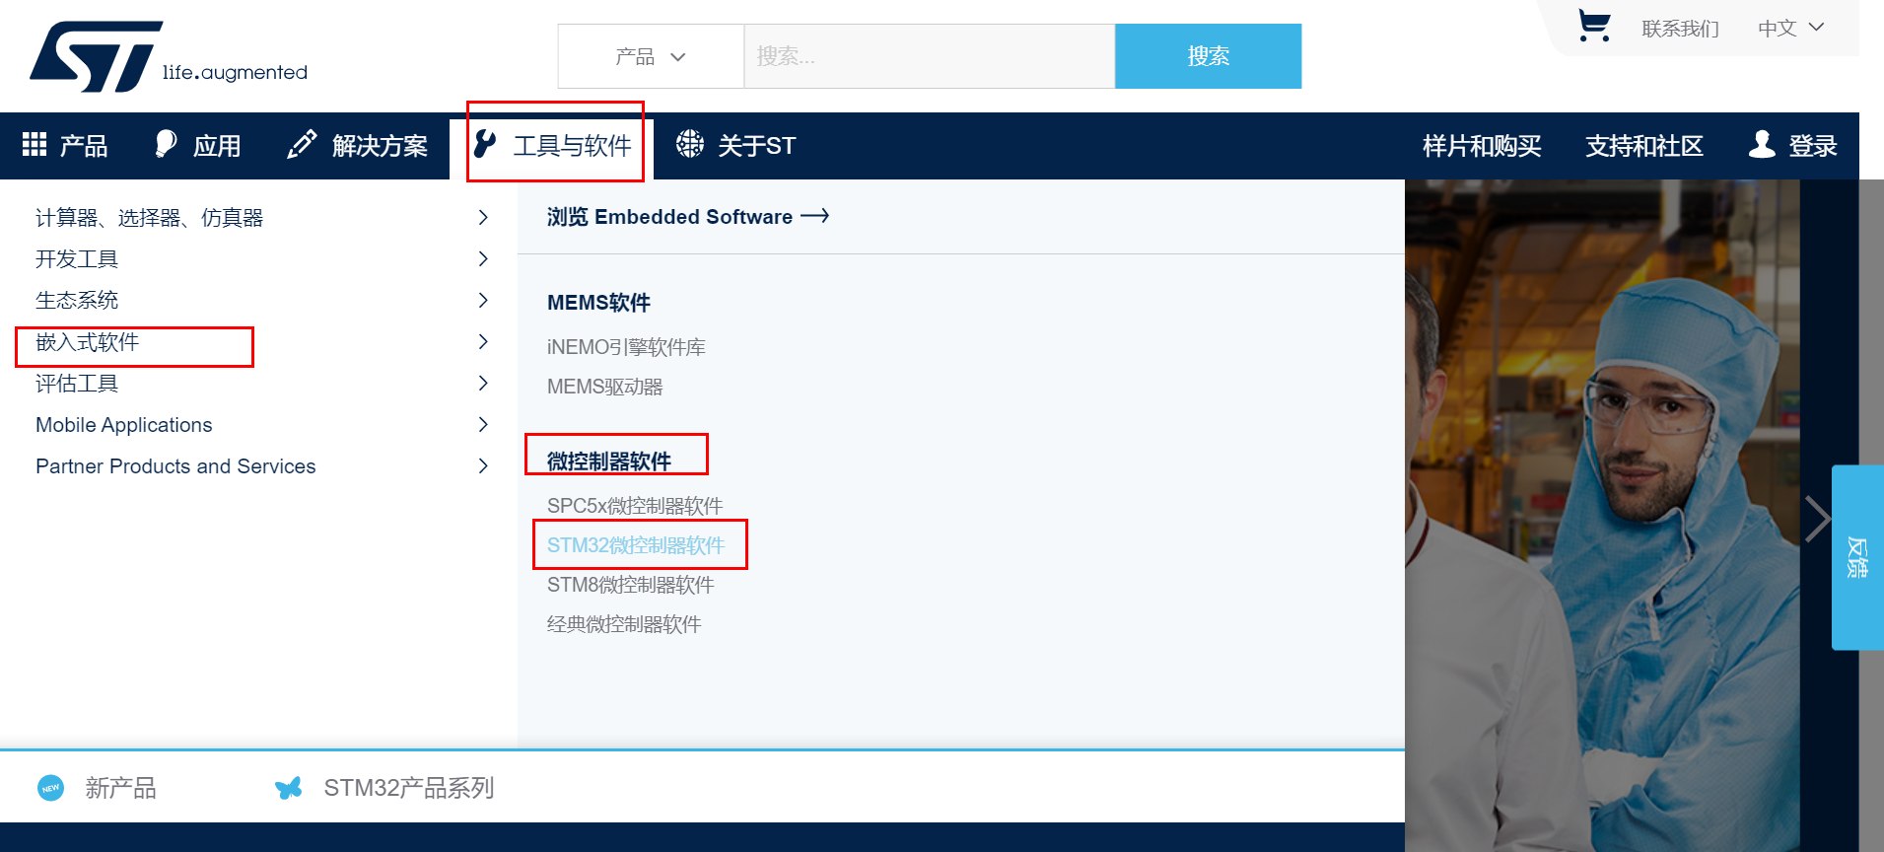Open the STM8微控制器软件 link
Screen dimensions: 1884x852
tap(631, 585)
